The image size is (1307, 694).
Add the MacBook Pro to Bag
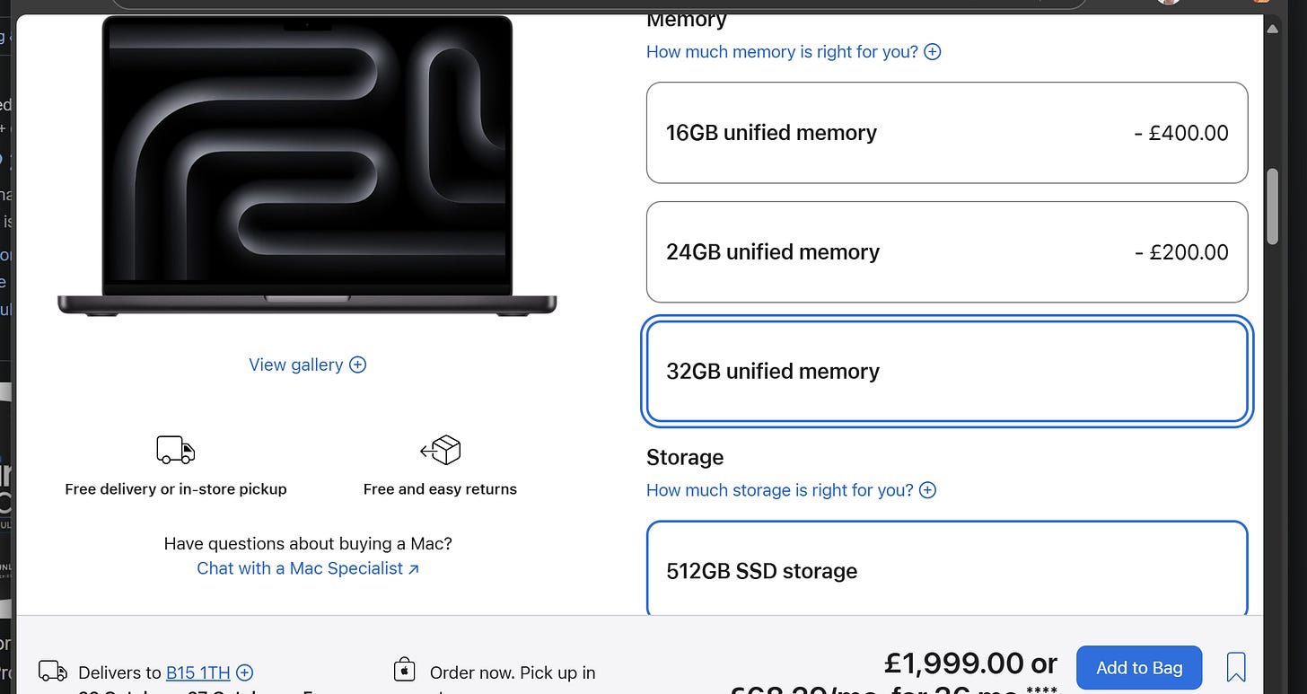coord(1139,668)
